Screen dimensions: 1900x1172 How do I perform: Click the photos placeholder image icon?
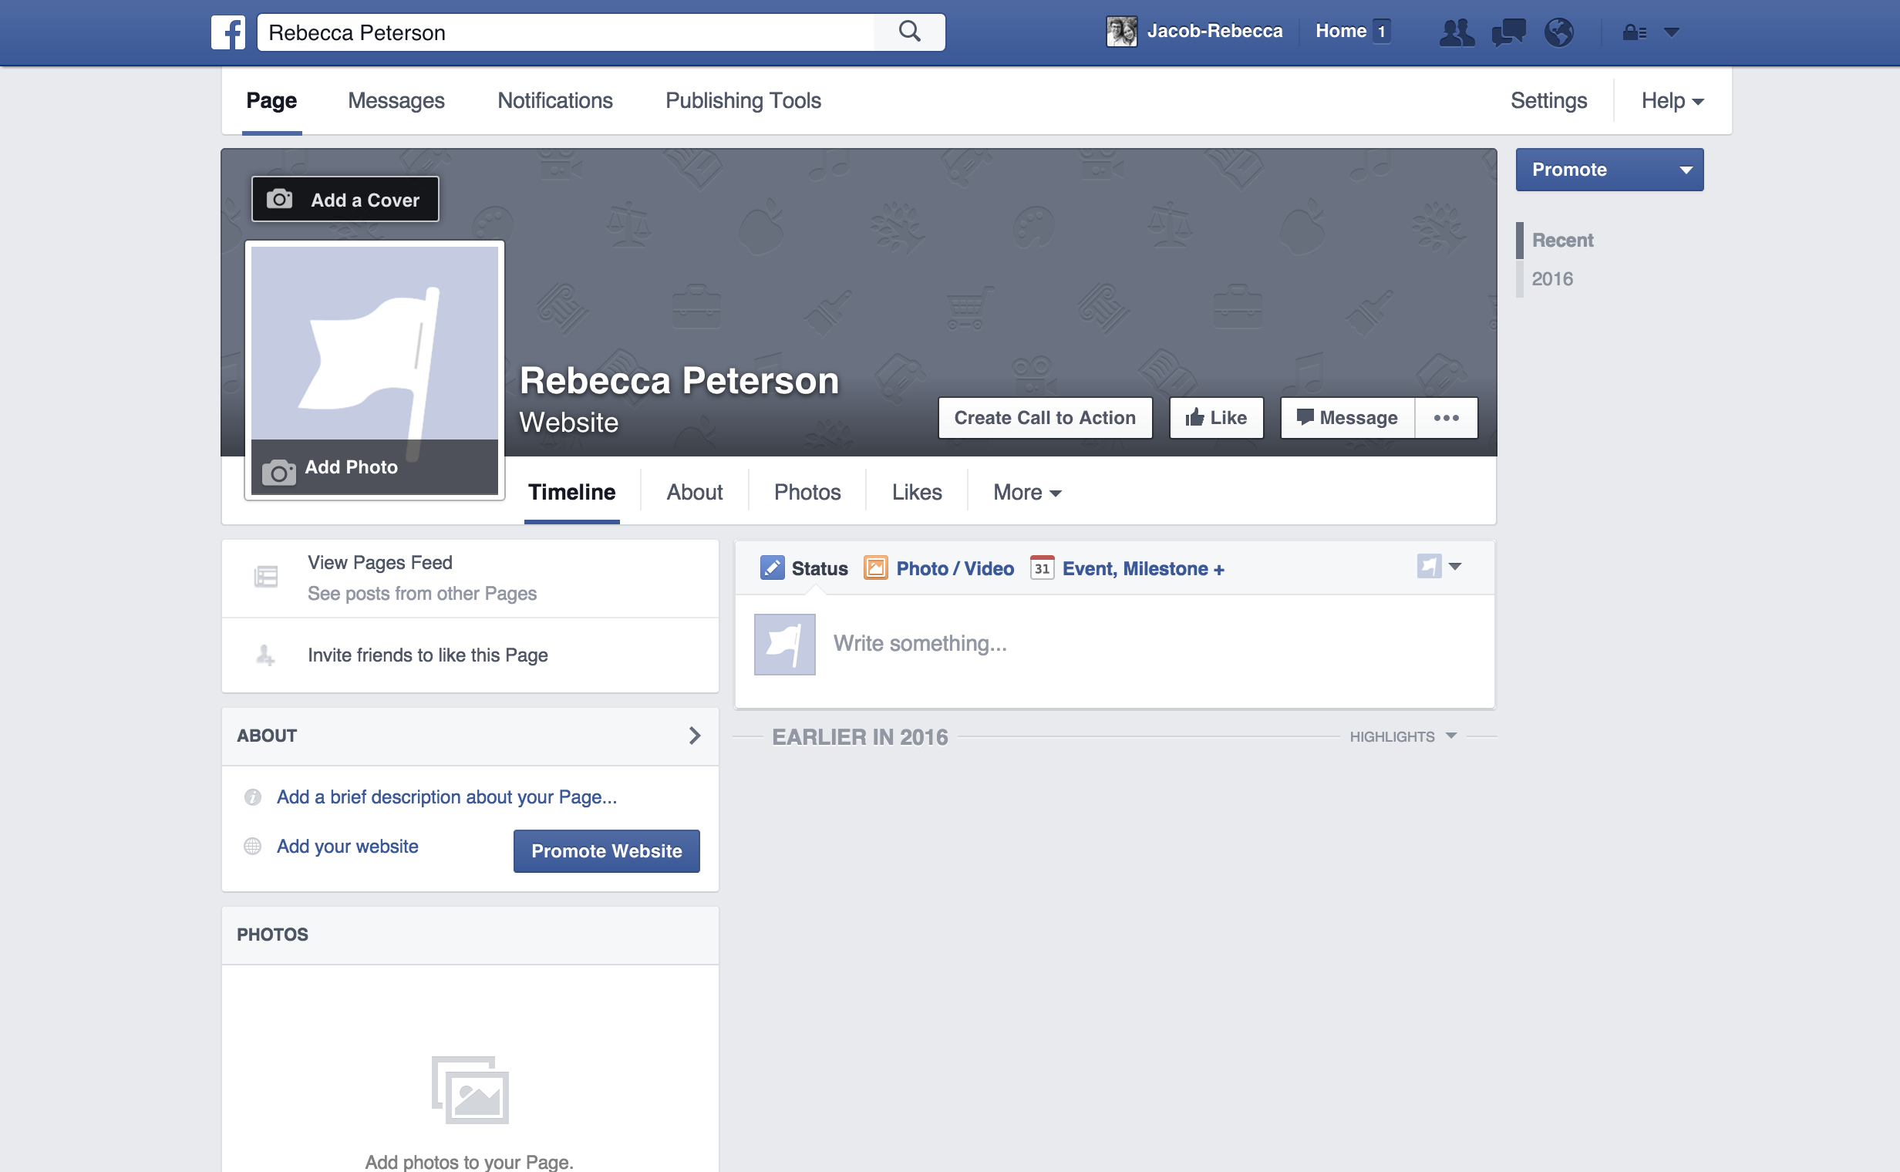pos(470,1089)
